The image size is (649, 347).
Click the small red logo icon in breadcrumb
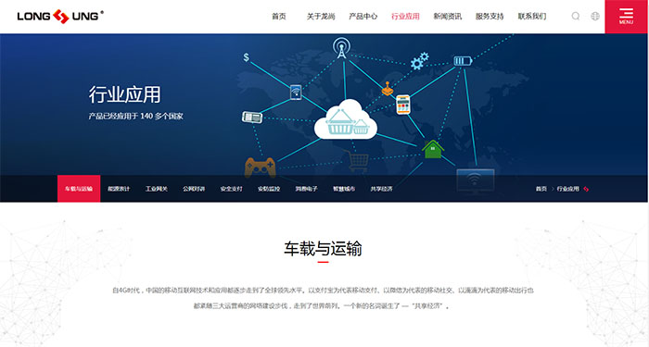tap(586, 189)
